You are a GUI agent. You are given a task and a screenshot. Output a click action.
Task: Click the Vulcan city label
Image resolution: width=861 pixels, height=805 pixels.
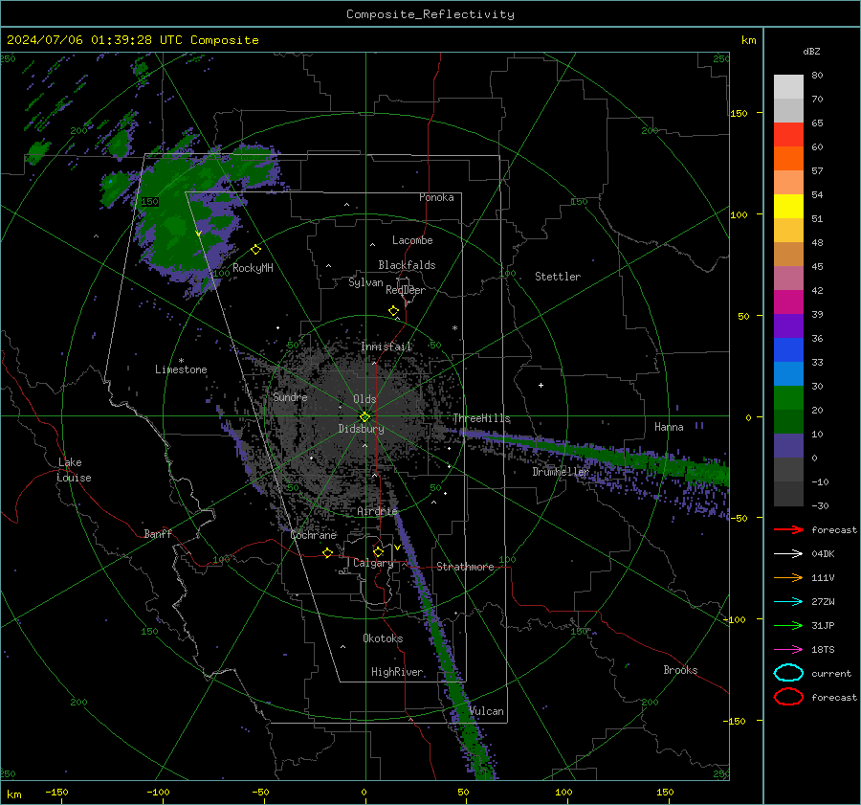(x=487, y=711)
